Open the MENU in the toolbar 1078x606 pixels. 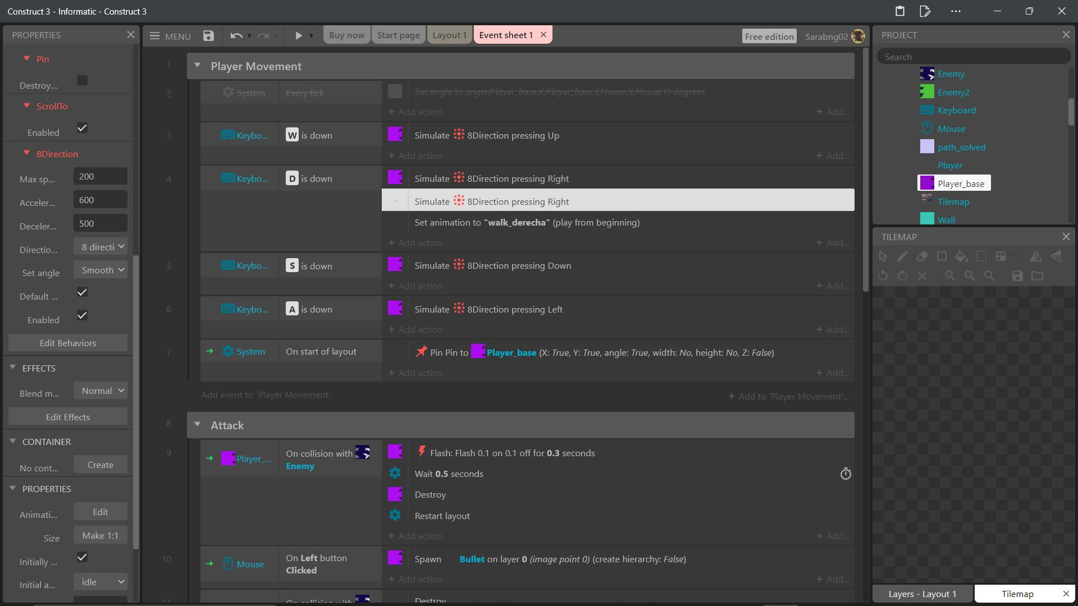170,36
